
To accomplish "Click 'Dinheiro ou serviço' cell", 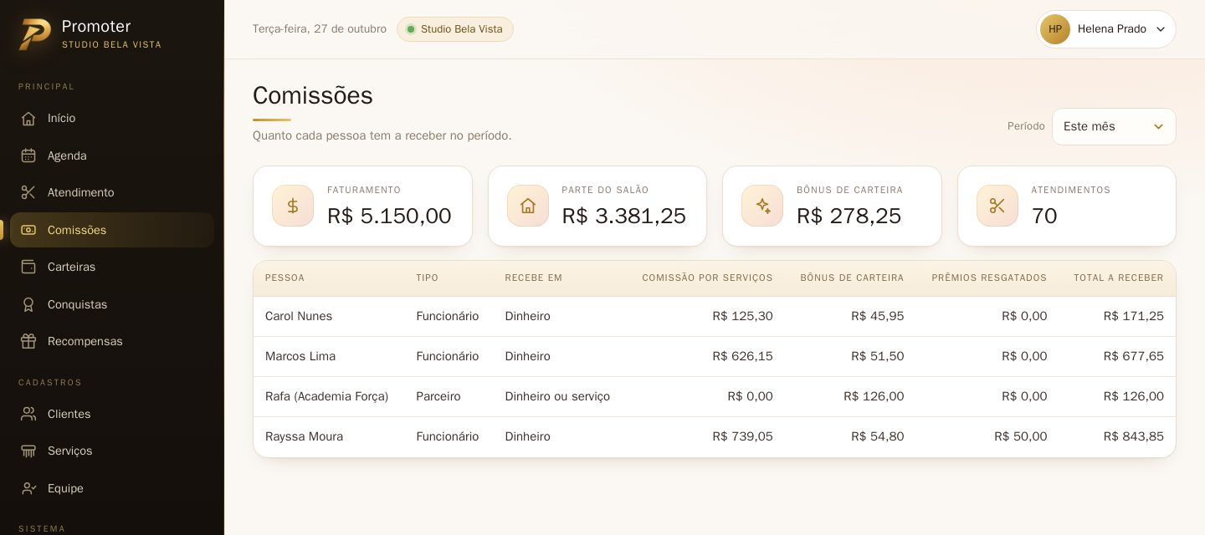I will (x=557, y=396).
